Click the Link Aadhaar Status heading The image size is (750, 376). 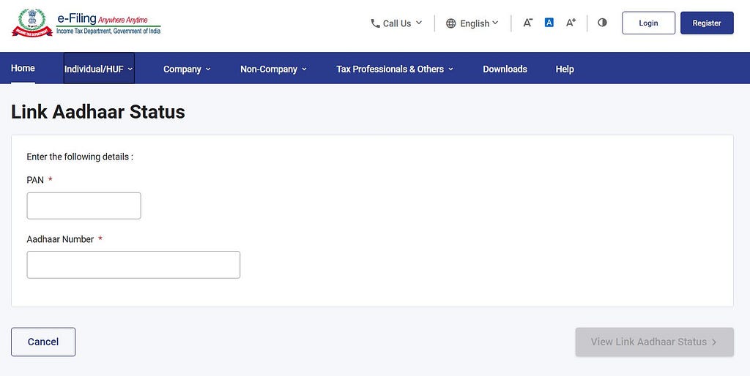(x=98, y=112)
